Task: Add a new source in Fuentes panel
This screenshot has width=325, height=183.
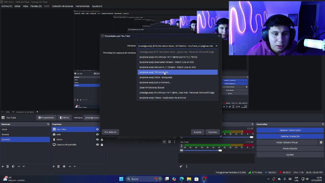Action: [54, 166]
